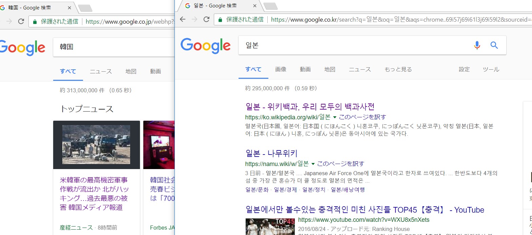
Task: Click Google logo in left window
Action: tap(23, 48)
